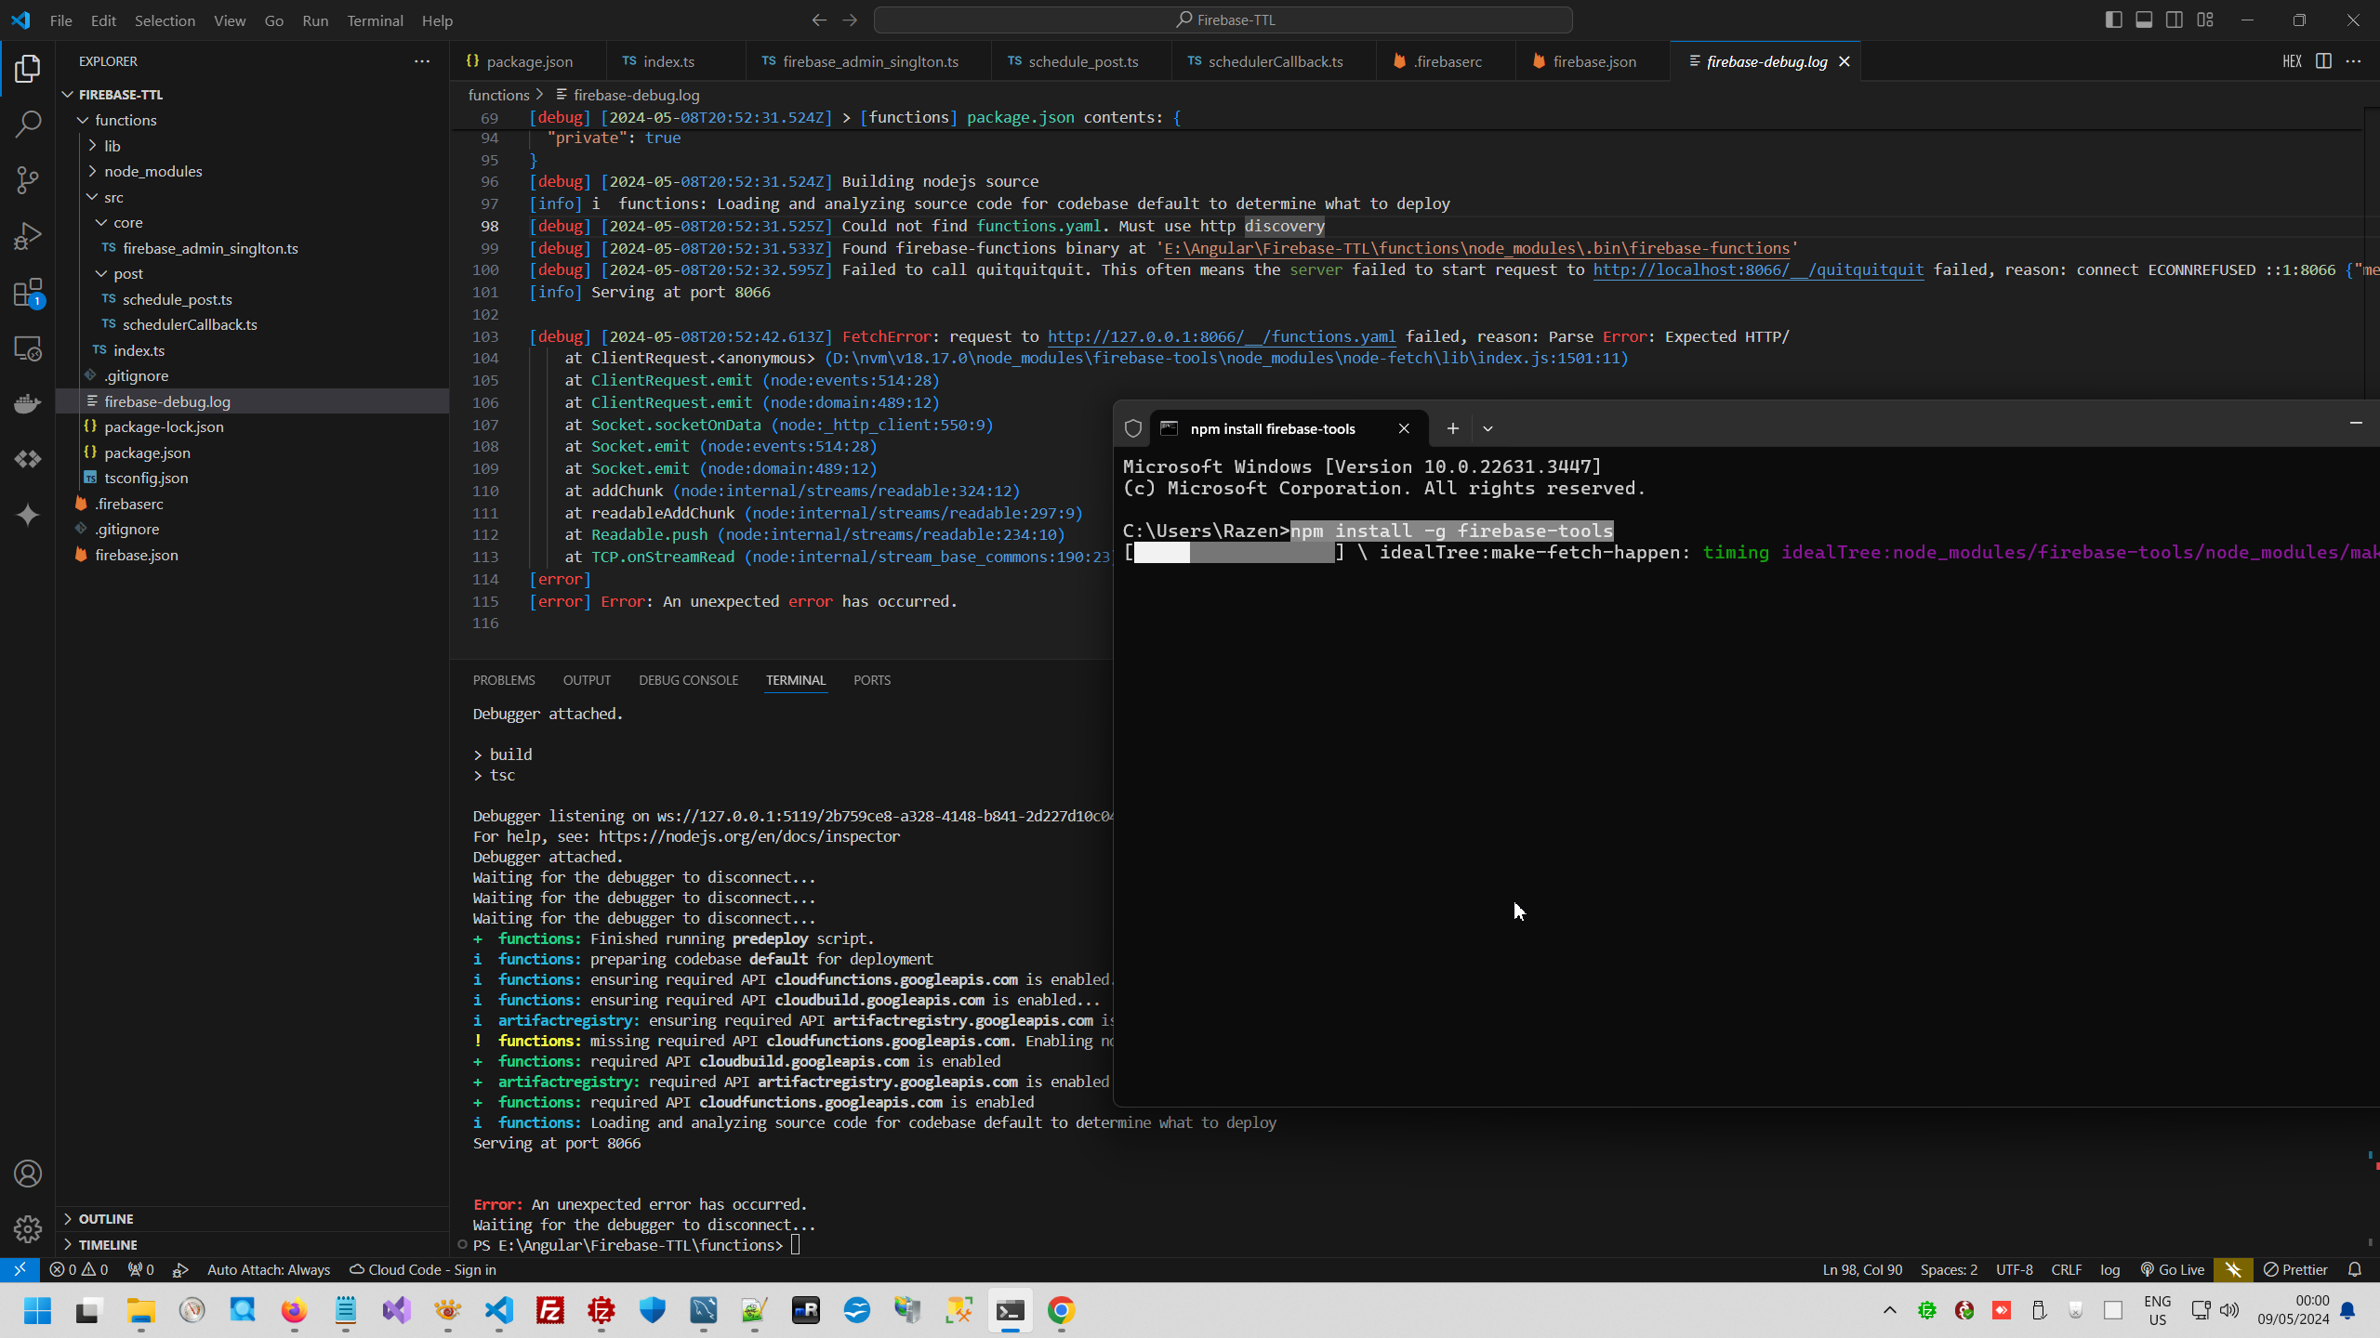This screenshot has width=2380, height=1338.
Task: Open the Search view in activity bar
Action: click(28, 124)
